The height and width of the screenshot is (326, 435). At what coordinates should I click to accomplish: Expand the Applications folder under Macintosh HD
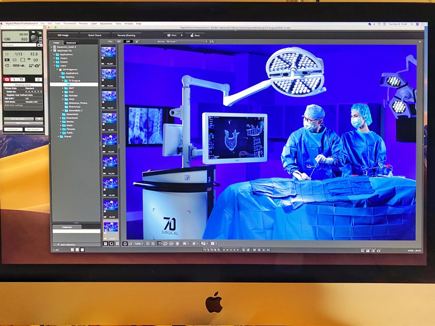tap(54, 55)
